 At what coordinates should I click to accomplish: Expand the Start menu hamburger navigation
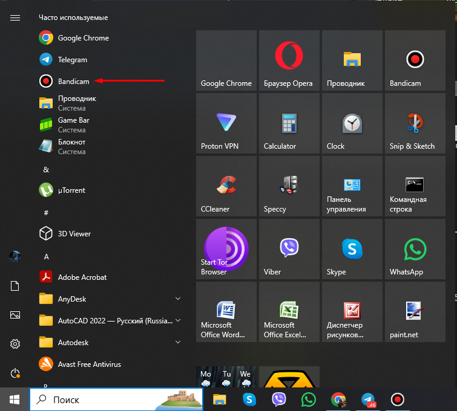coord(15,18)
